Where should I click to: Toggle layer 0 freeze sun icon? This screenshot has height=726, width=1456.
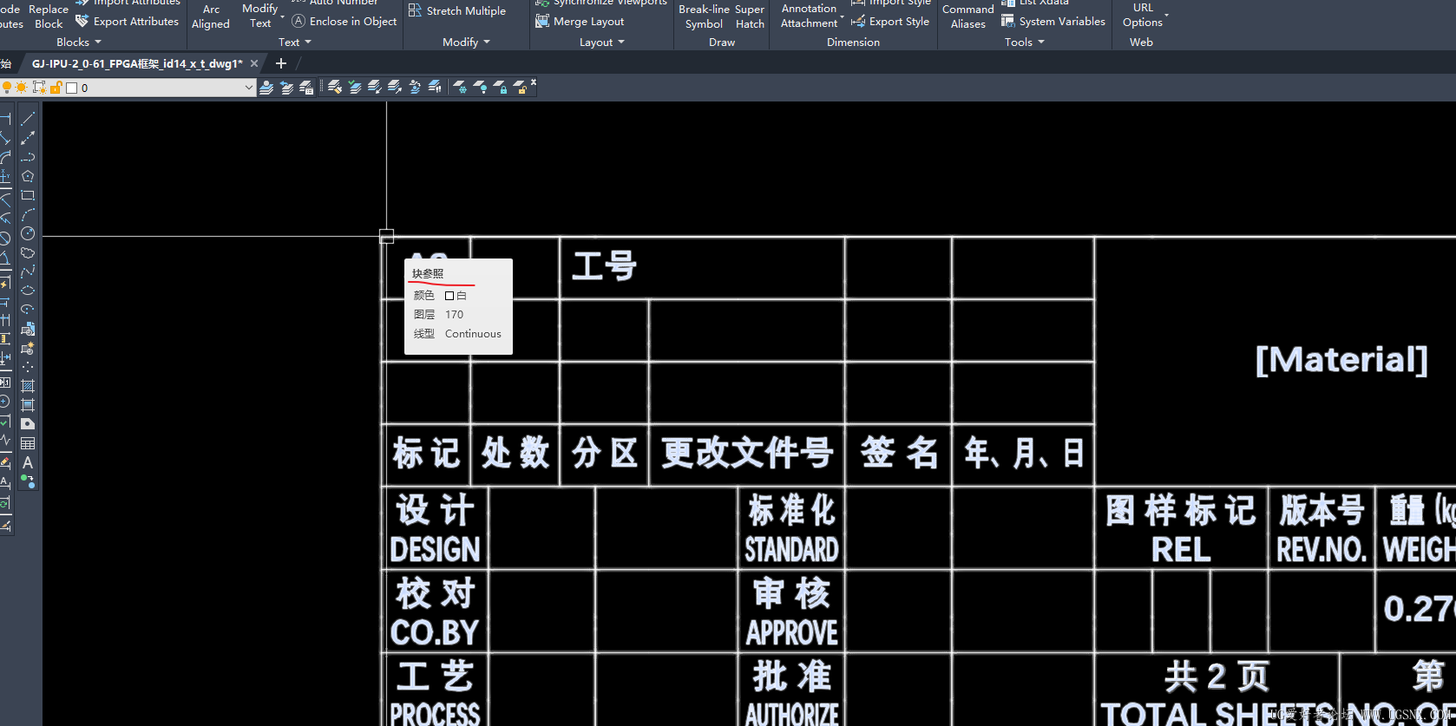(x=22, y=88)
